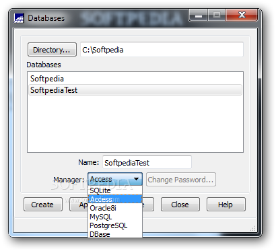This screenshot has width=276, height=251.
Task: Open the Directory... browse button
Action: 52,50
